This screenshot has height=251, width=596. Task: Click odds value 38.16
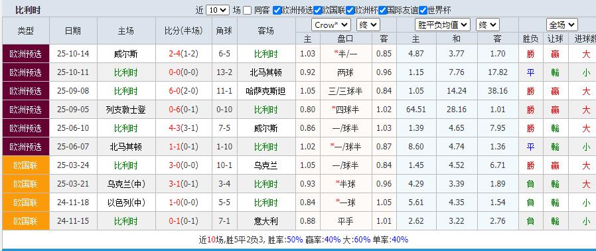[498, 91]
